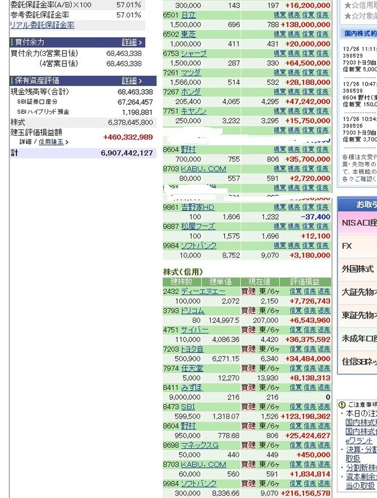Click the 建単価 column header
Screen dimensions: 377x498
tap(220, 282)
